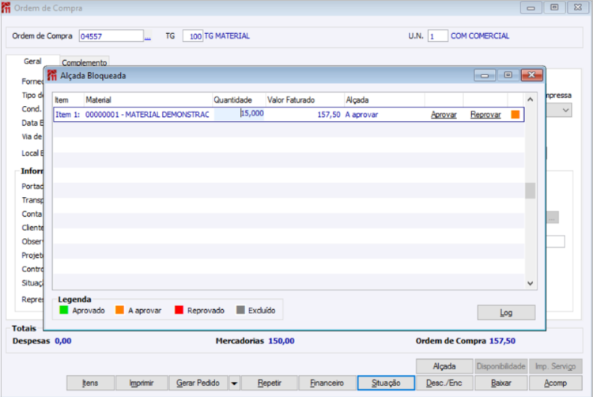Click the Imprimir button
Viewport: 593px width, 397px height.
pos(142,383)
